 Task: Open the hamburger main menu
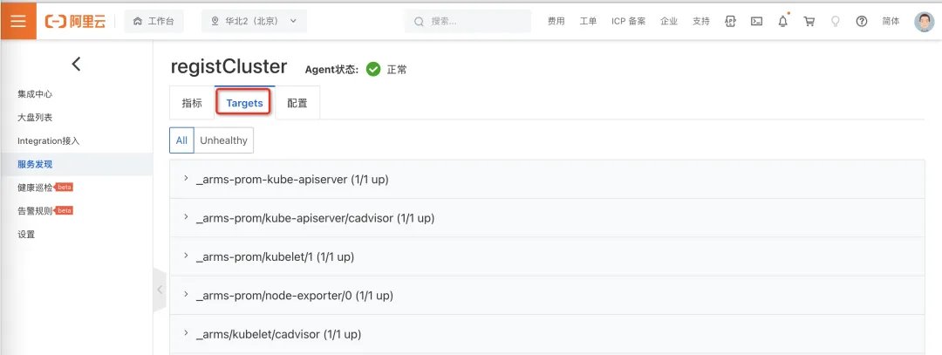tap(18, 21)
